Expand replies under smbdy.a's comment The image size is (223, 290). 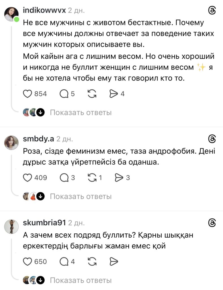pos(81,196)
